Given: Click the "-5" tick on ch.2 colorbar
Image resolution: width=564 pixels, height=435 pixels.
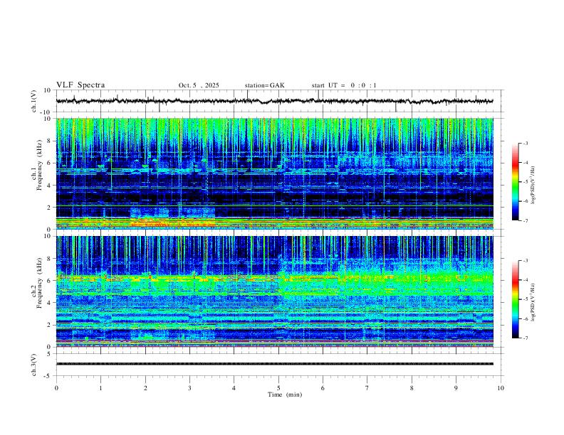Looking at the screenshot, I should pos(526,299).
